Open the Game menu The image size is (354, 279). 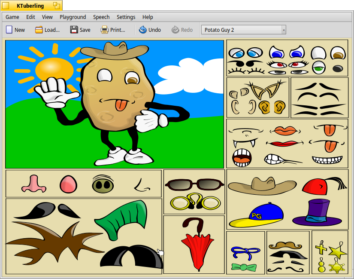[x=12, y=17]
